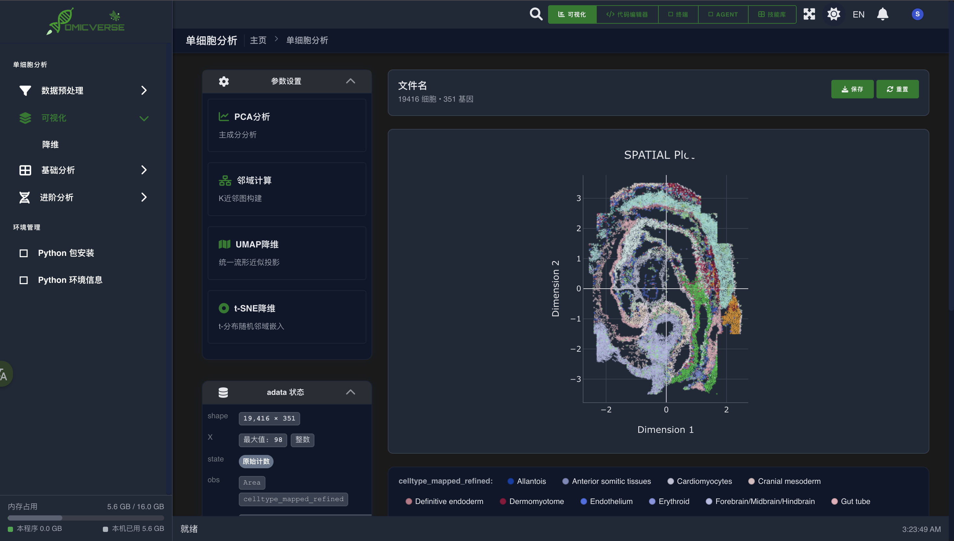Viewport: 954px width, 541px height.
Task: Click the search magnifier icon
Action: 536,15
